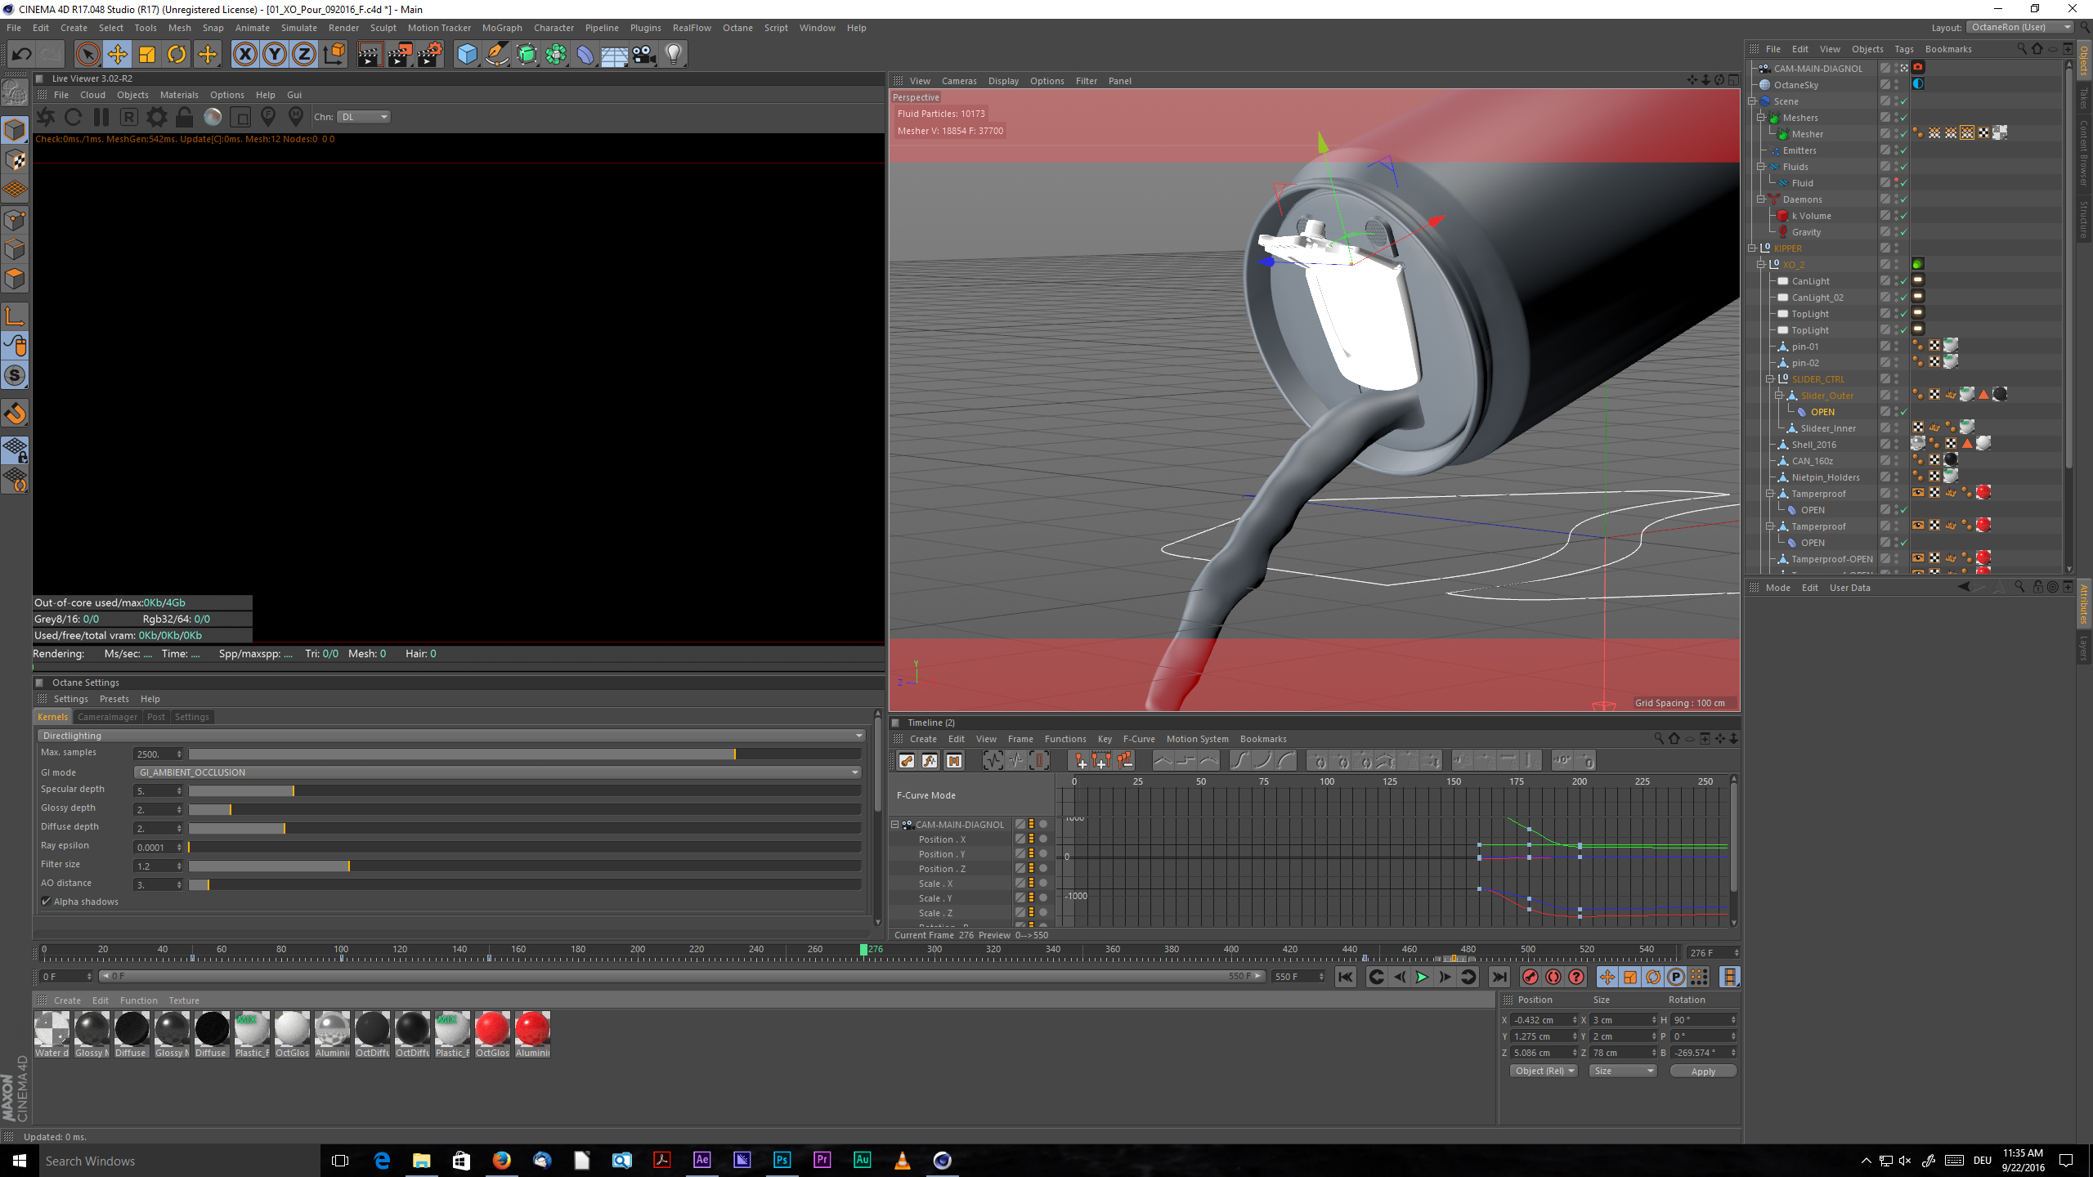The image size is (2093, 1177).
Task: Select the Move tool in top toolbar
Action: pos(118,55)
